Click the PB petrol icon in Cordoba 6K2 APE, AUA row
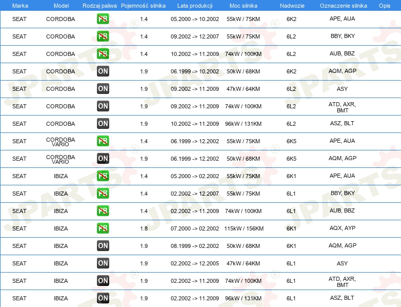 pos(103,19)
